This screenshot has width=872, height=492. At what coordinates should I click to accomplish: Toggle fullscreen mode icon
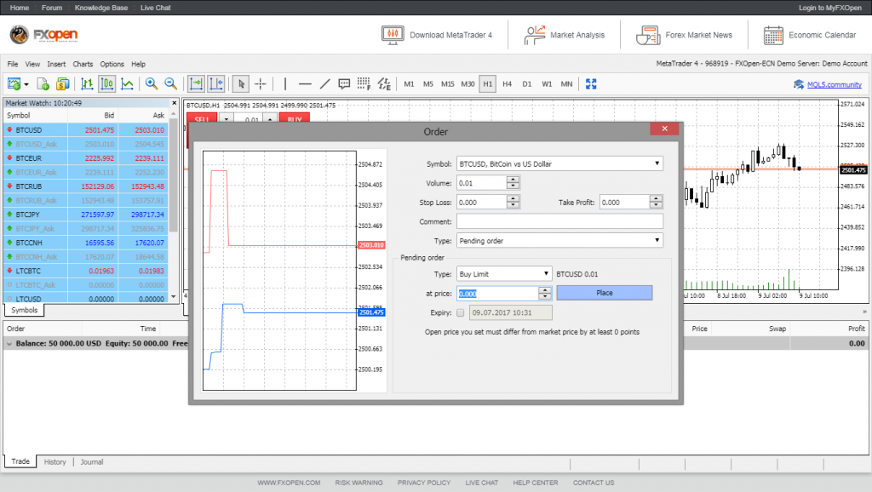[x=591, y=84]
